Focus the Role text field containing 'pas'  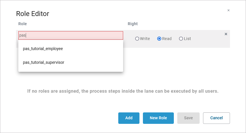71,35
